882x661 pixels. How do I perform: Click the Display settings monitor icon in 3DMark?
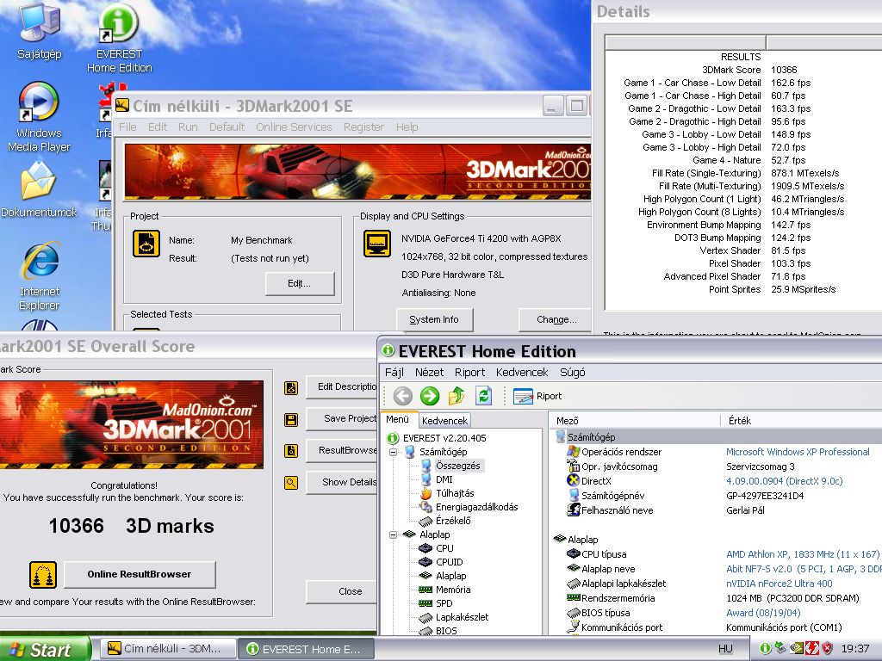click(377, 244)
